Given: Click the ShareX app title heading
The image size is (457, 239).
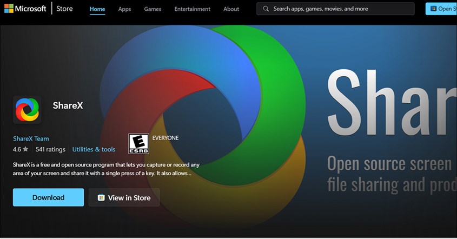Looking at the screenshot, I should click(x=68, y=105).
